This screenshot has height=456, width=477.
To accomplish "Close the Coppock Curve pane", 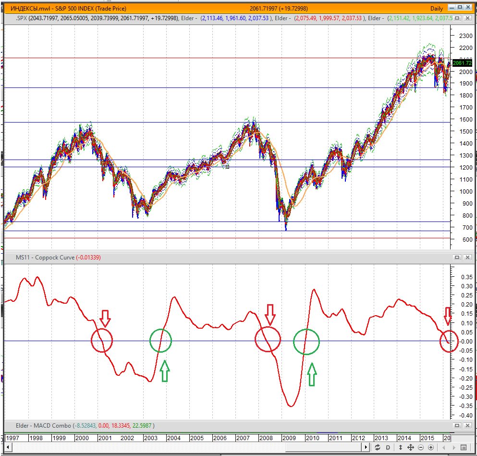I will pos(467,258).
